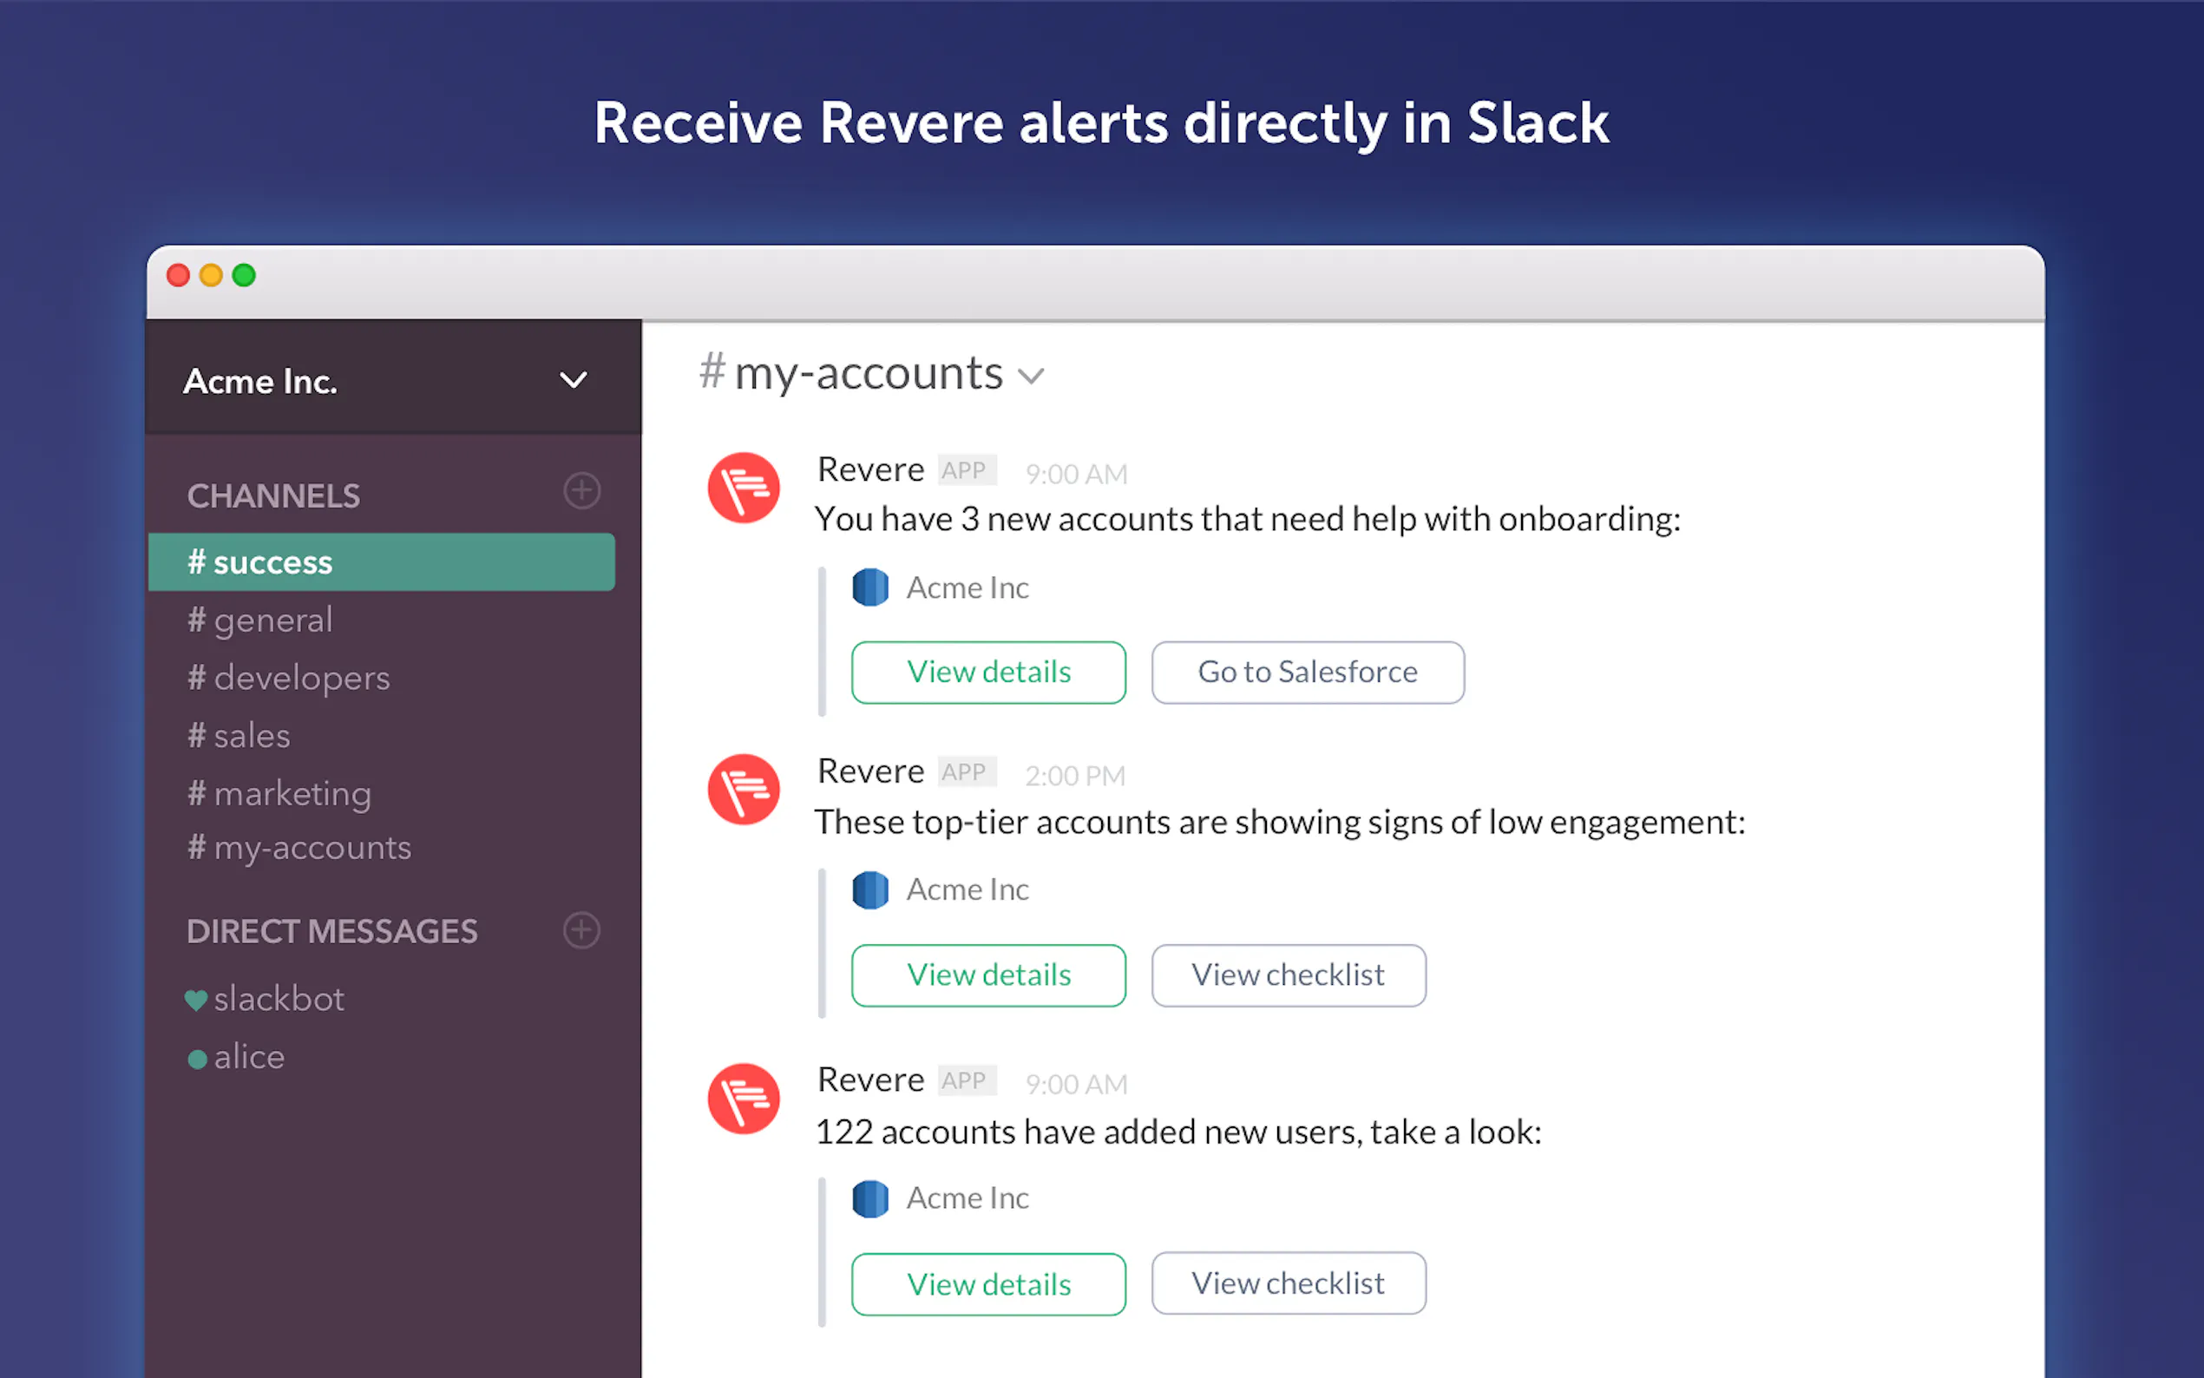Click slackbot heart status icon
The height and width of the screenshot is (1378, 2204).
click(196, 1000)
